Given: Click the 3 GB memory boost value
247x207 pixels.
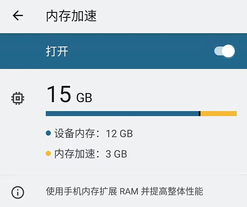Looking at the screenshot, I should (x=116, y=154).
